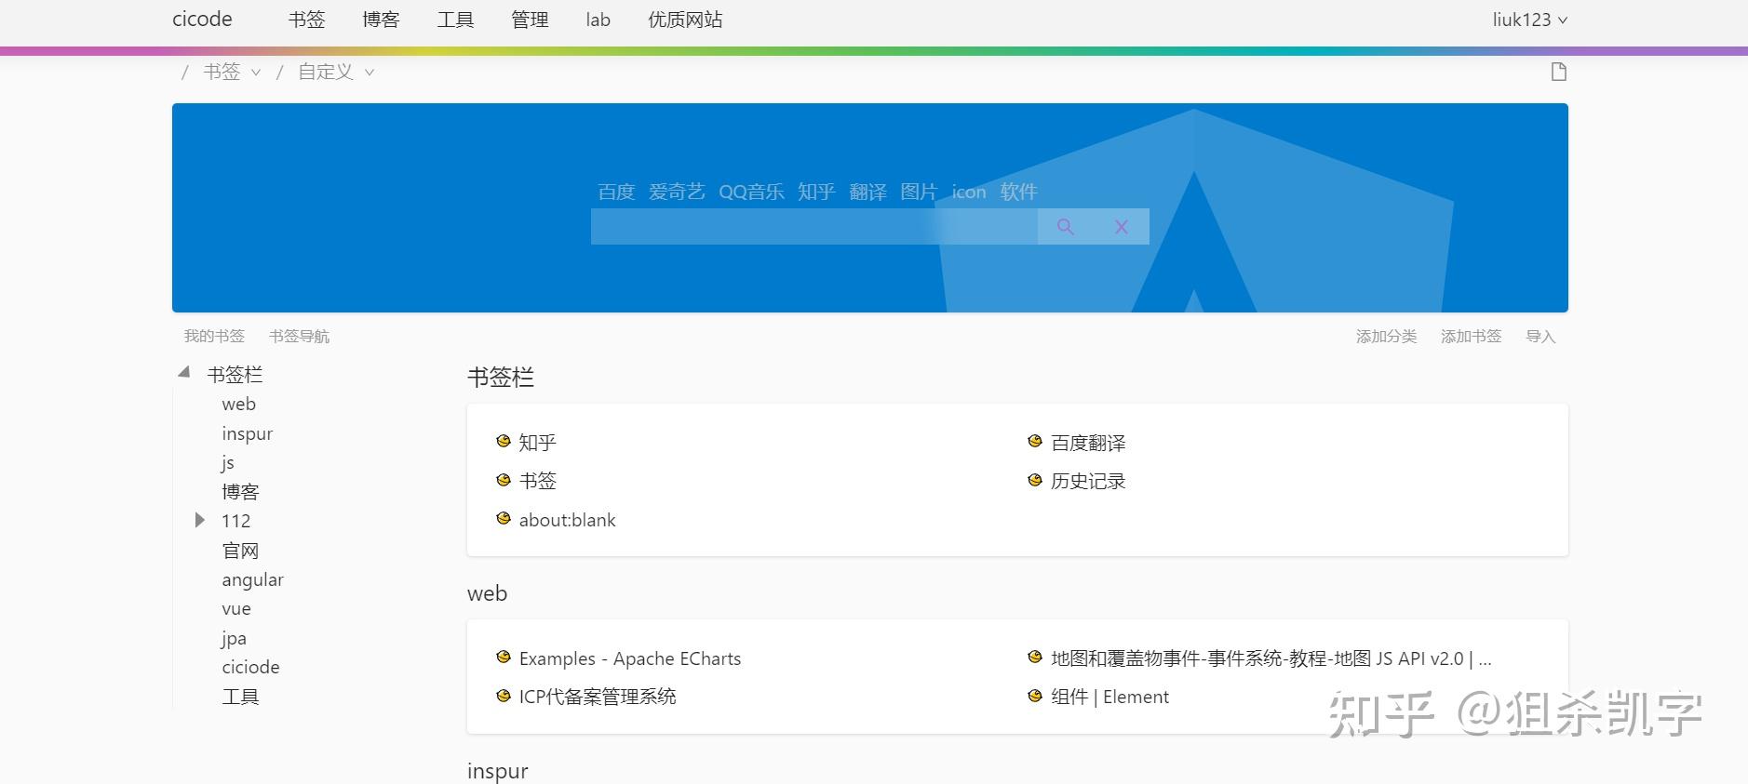Click favicon next to 地图和覆盖物事件 bookmark
Viewport: 1748px width, 784px height.
[1035, 658]
